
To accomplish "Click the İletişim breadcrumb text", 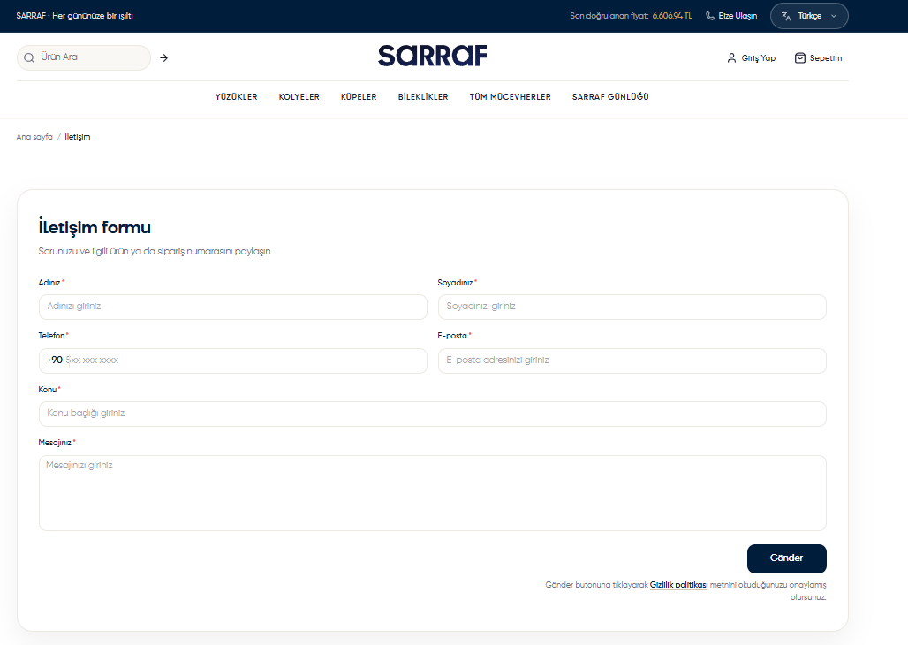I will click(78, 137).
